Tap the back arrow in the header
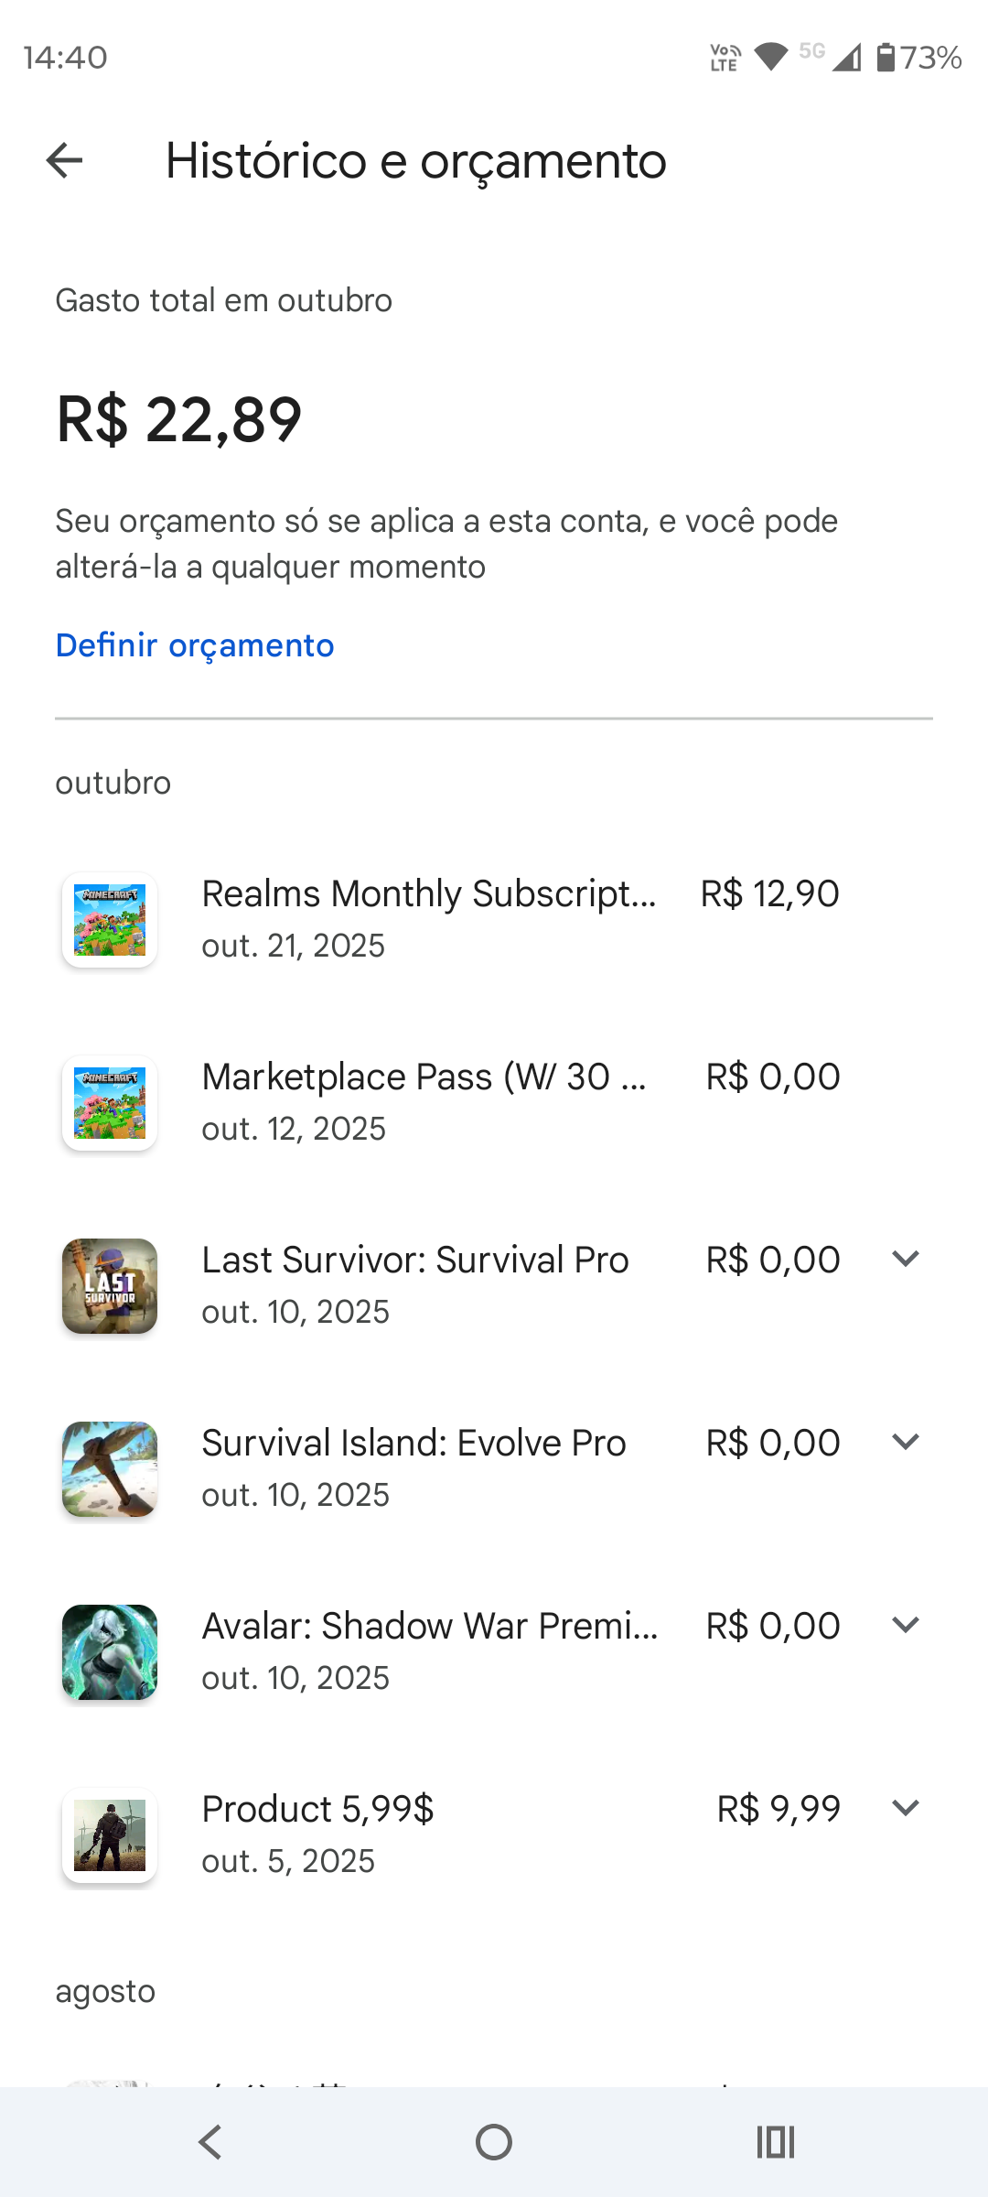 (64, 161)
